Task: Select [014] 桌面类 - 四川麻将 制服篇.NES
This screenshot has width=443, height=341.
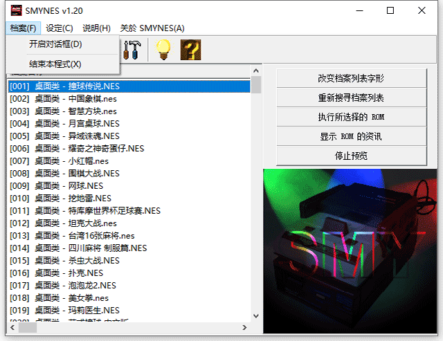Action: coord(129,248)
